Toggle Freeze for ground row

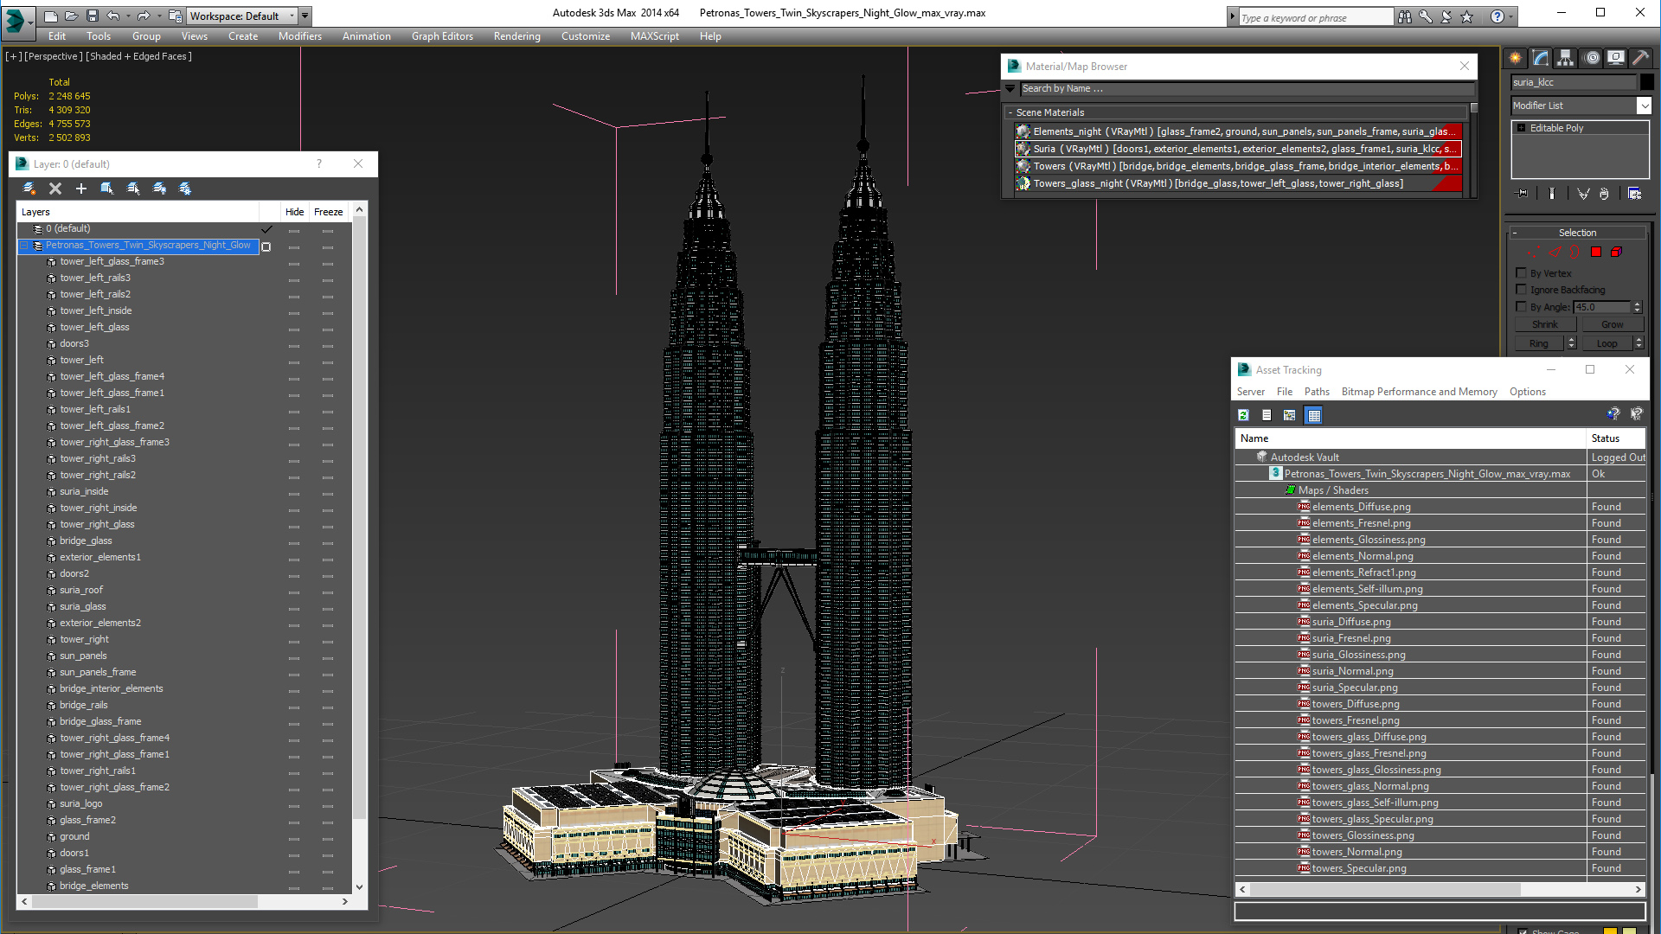(328, 837)
